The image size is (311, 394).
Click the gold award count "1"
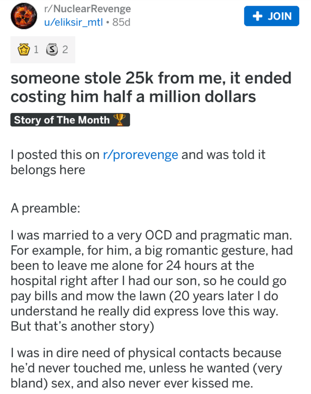pyautogui.click(x=36, y=50)
